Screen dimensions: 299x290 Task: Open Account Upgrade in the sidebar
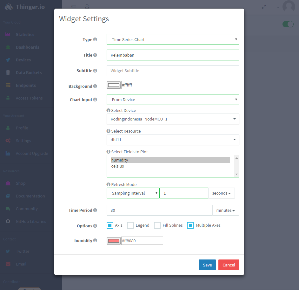coord(32,153)
